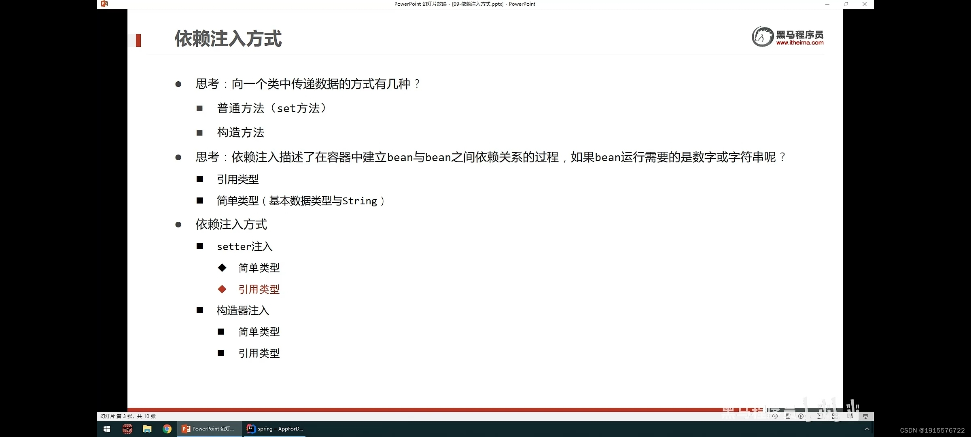Click the slide 3 of 10 indicator
Screen dimensions: 971x437
(128, 416)
